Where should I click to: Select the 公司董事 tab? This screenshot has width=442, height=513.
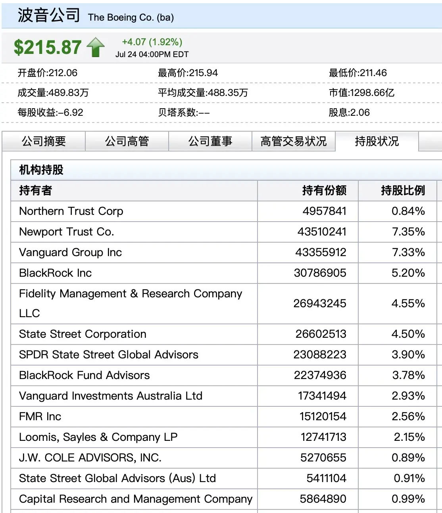(210, 142)
